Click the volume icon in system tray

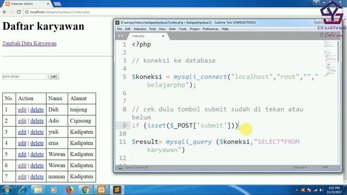click(321, 190)
